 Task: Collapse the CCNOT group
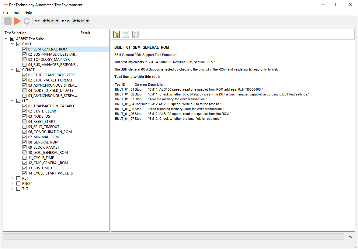pyautogui.click(x=12, y=70)
